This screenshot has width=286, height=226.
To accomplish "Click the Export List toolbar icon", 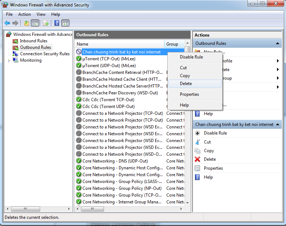I will [46, 23].
